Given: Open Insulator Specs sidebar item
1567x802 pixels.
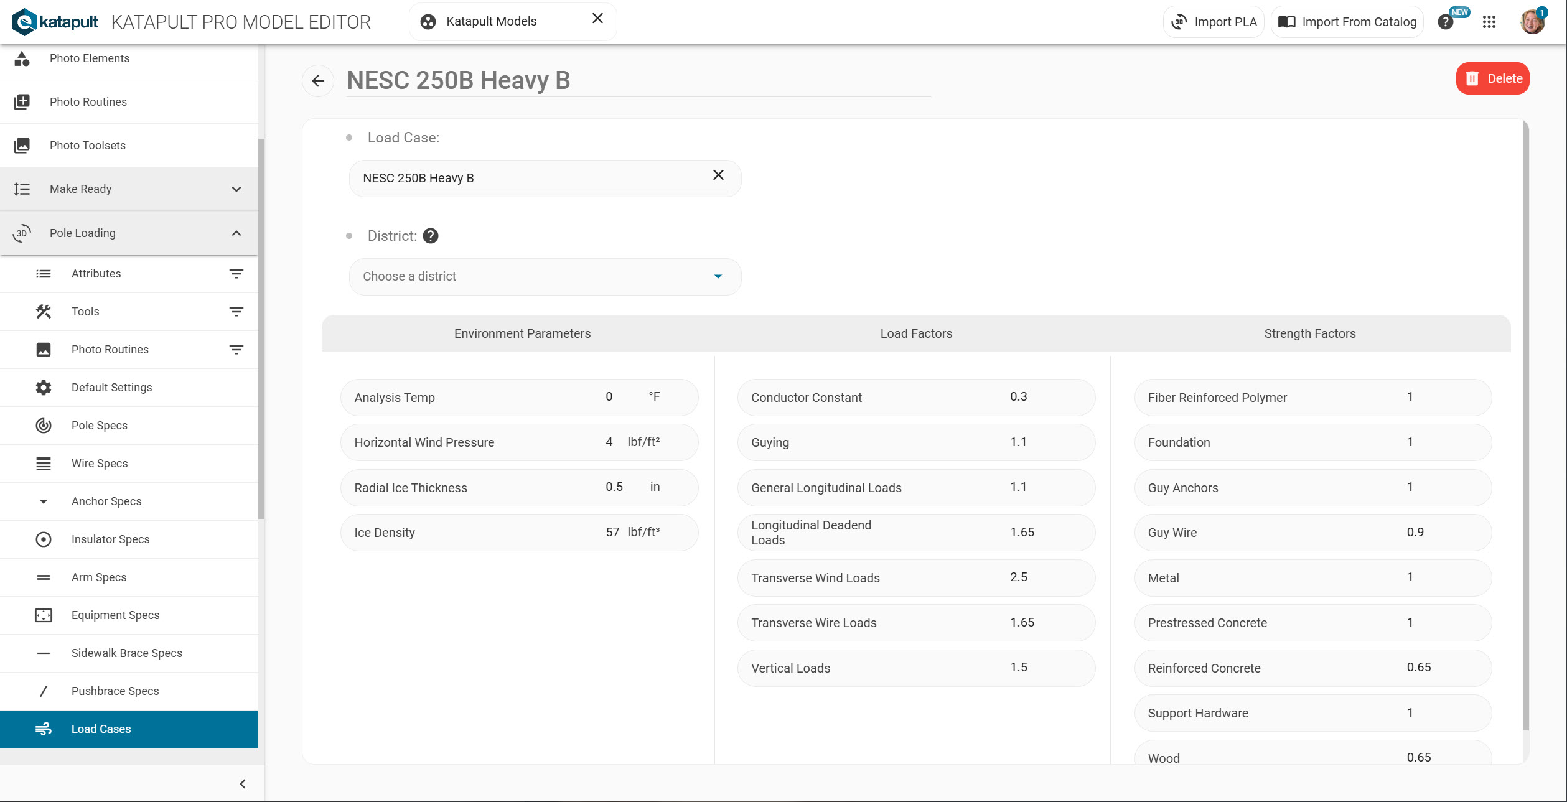Looking at the screenshot, I should pos(110,539).
